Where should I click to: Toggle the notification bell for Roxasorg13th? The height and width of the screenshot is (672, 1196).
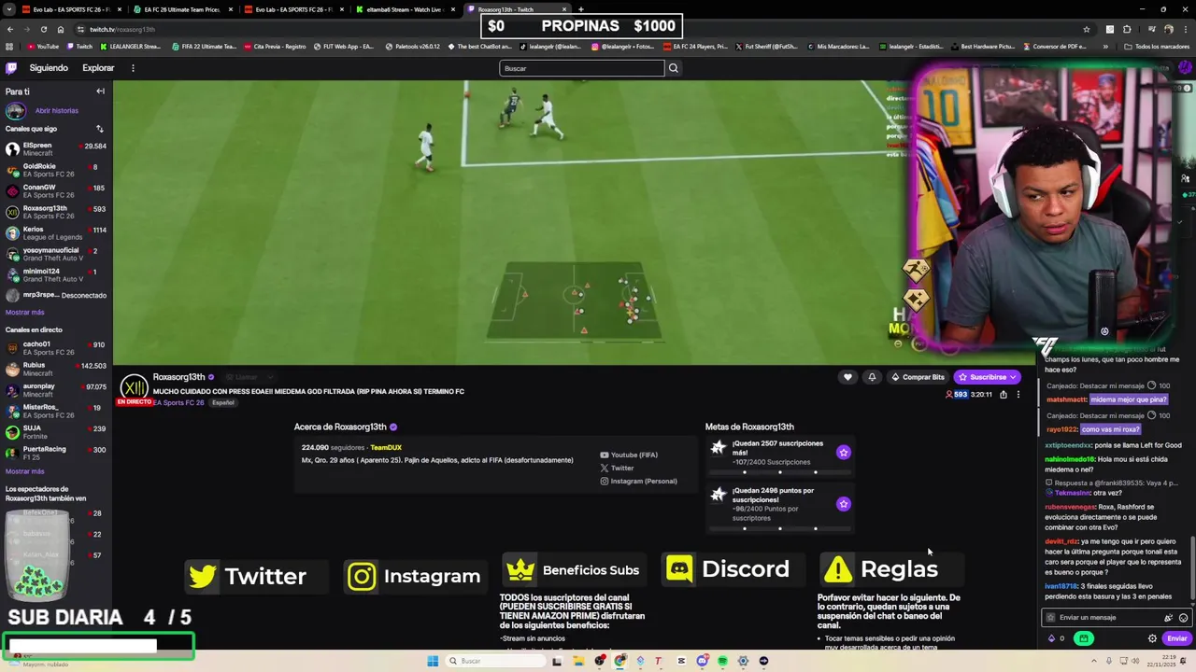(x=872, y=377)
